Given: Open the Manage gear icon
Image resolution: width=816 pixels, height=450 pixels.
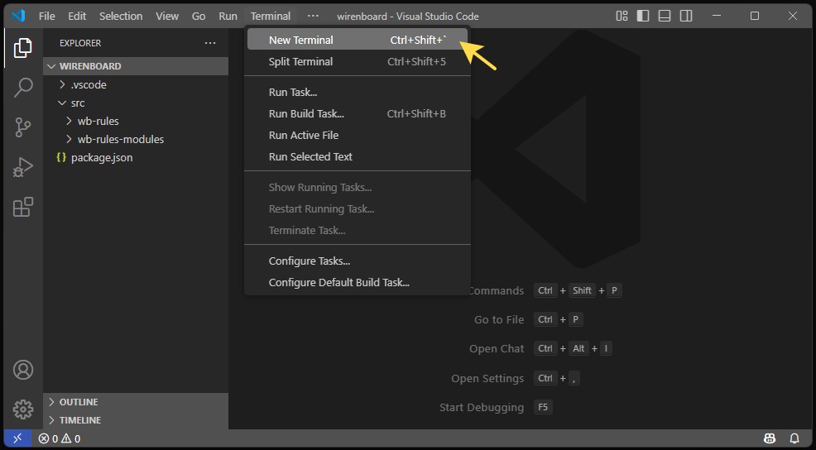Looking at the screenshot, I should tap(23, 409).
